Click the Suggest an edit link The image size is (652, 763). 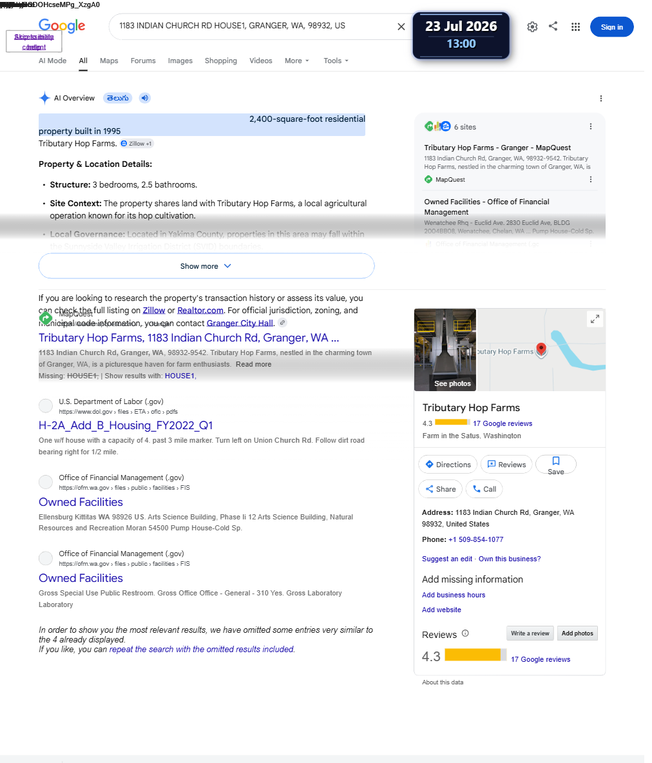(447, 559)
